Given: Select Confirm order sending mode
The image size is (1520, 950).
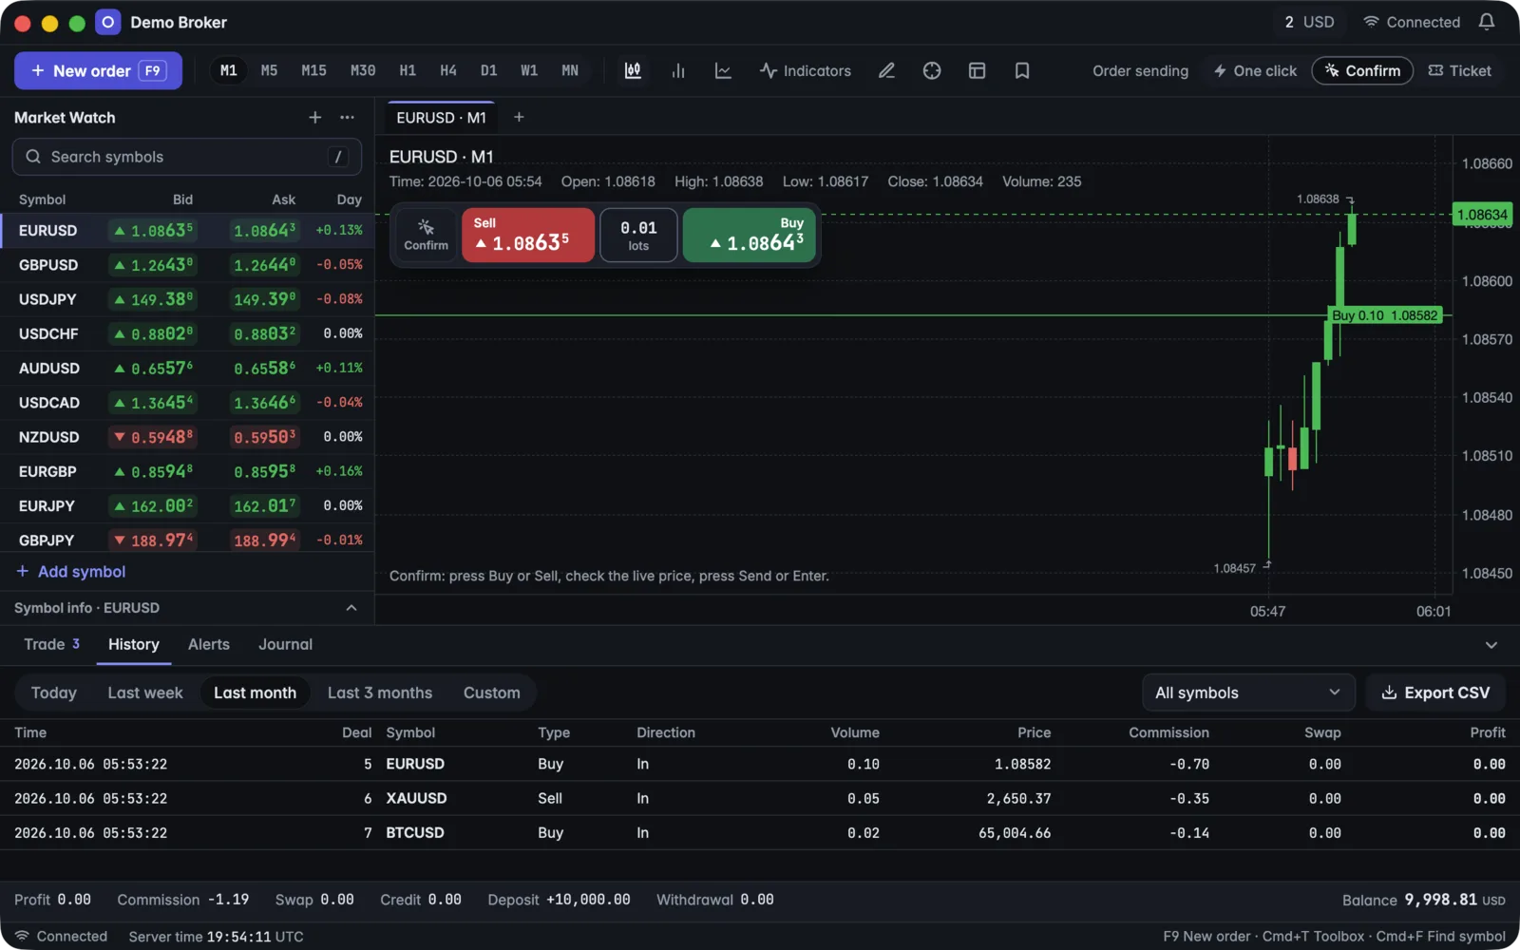Looking at the screenshot, I should [x=1362, y=70].
